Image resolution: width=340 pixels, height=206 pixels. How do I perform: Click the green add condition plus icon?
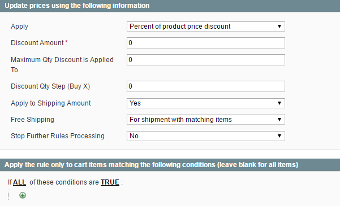[x=23, y=195]
